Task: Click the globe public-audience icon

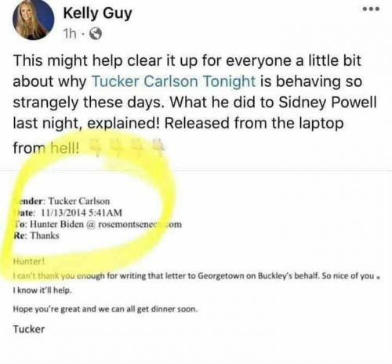Action: point(96,34)
